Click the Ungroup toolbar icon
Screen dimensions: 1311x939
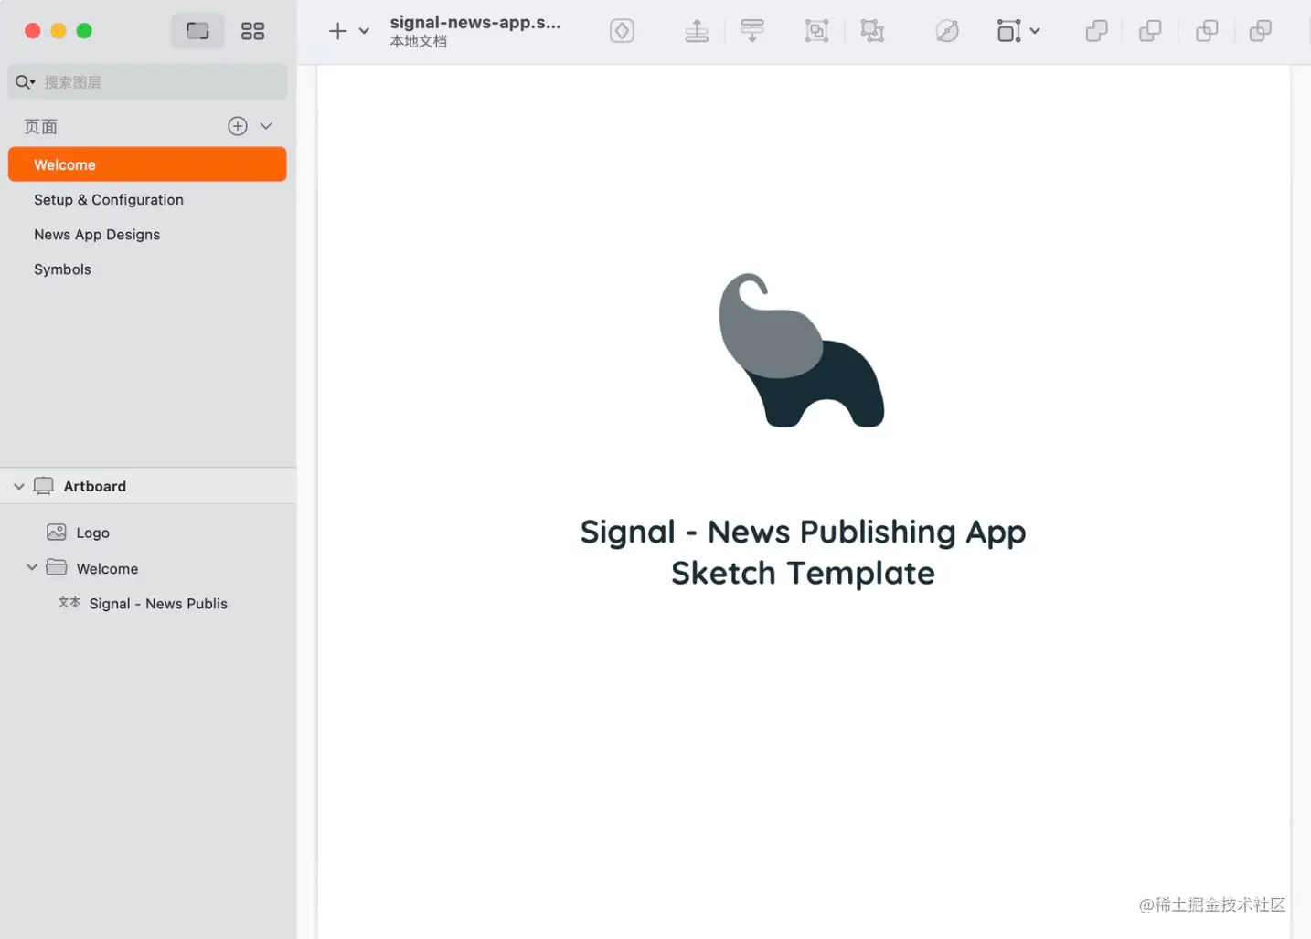tap(872, 31)
